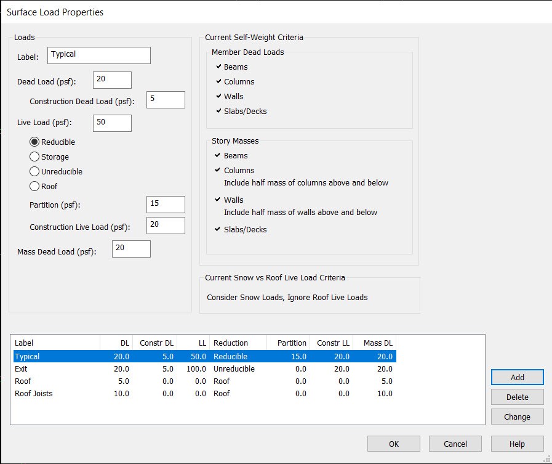Confirm with the OK button

click(x=394, y=444)
